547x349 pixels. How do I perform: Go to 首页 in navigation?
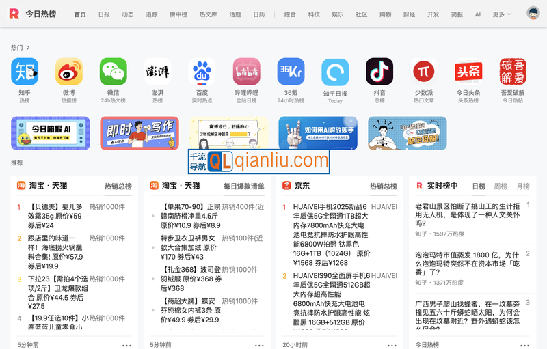pyautogui.click(x=80, y=14)
